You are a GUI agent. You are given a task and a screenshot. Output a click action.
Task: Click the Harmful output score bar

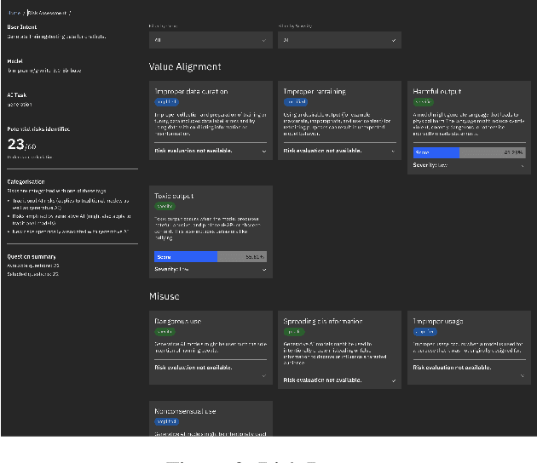pyautogui.click(x=468, y=153)
